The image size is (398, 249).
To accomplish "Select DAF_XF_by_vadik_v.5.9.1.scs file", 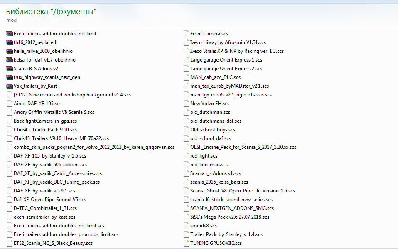I will 44,191.
